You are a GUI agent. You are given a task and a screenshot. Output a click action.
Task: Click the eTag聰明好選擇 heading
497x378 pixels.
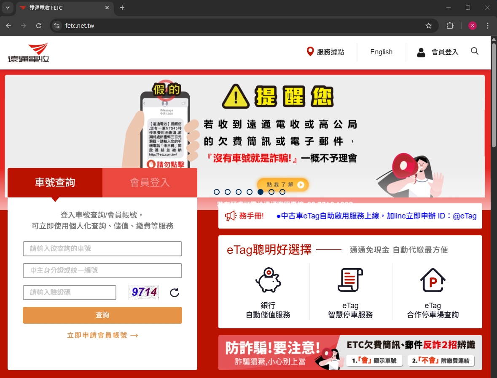coord(269,250)
